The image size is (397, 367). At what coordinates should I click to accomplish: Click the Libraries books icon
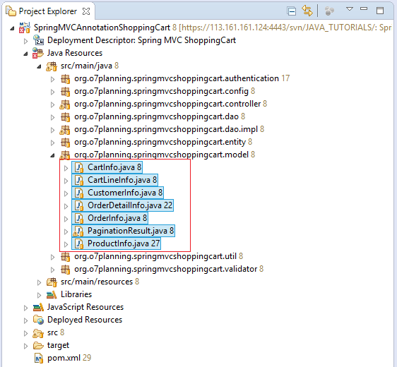(x=52, y=294)
